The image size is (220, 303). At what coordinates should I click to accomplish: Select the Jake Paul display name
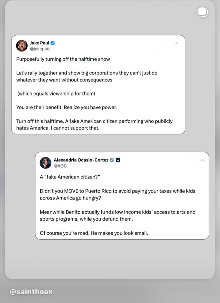[x=40, y=43]
